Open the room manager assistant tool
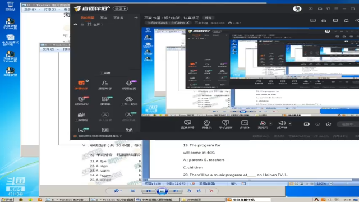359x202 pixels. pos(105,85)
